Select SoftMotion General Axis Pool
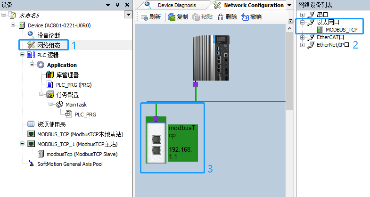Screen dimensions: 370x197 point(70,164)
